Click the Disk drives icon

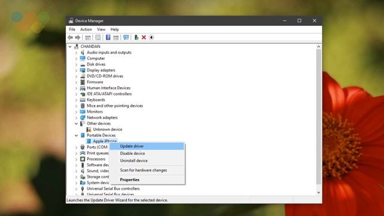(83, 64)
